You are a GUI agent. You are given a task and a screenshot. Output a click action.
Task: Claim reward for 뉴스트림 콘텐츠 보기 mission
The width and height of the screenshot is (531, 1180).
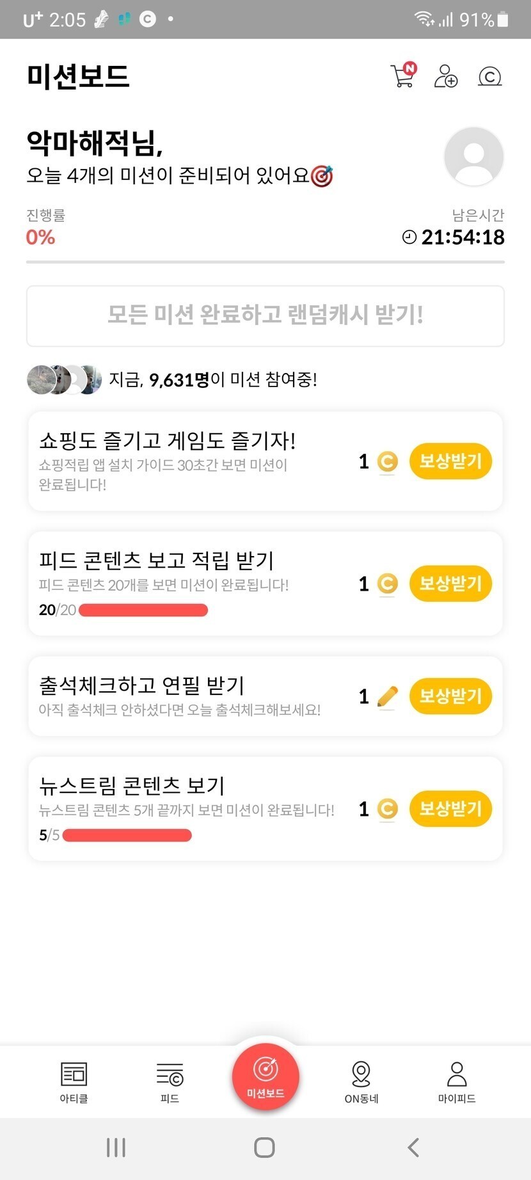450,809
